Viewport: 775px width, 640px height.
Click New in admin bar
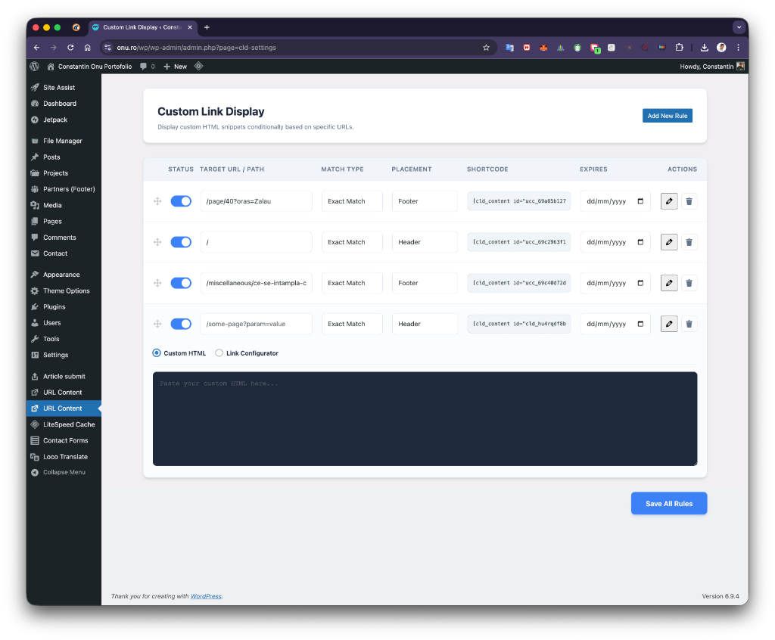[x=176, y=67]
